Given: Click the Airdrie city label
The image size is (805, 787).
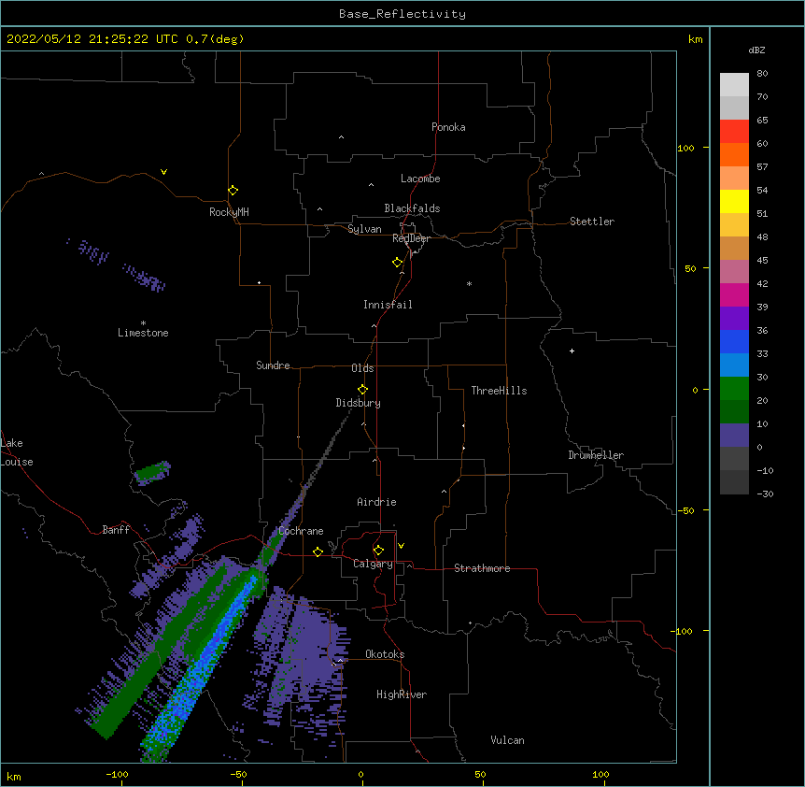Looking at the screenshot, I should pos(376,502).
